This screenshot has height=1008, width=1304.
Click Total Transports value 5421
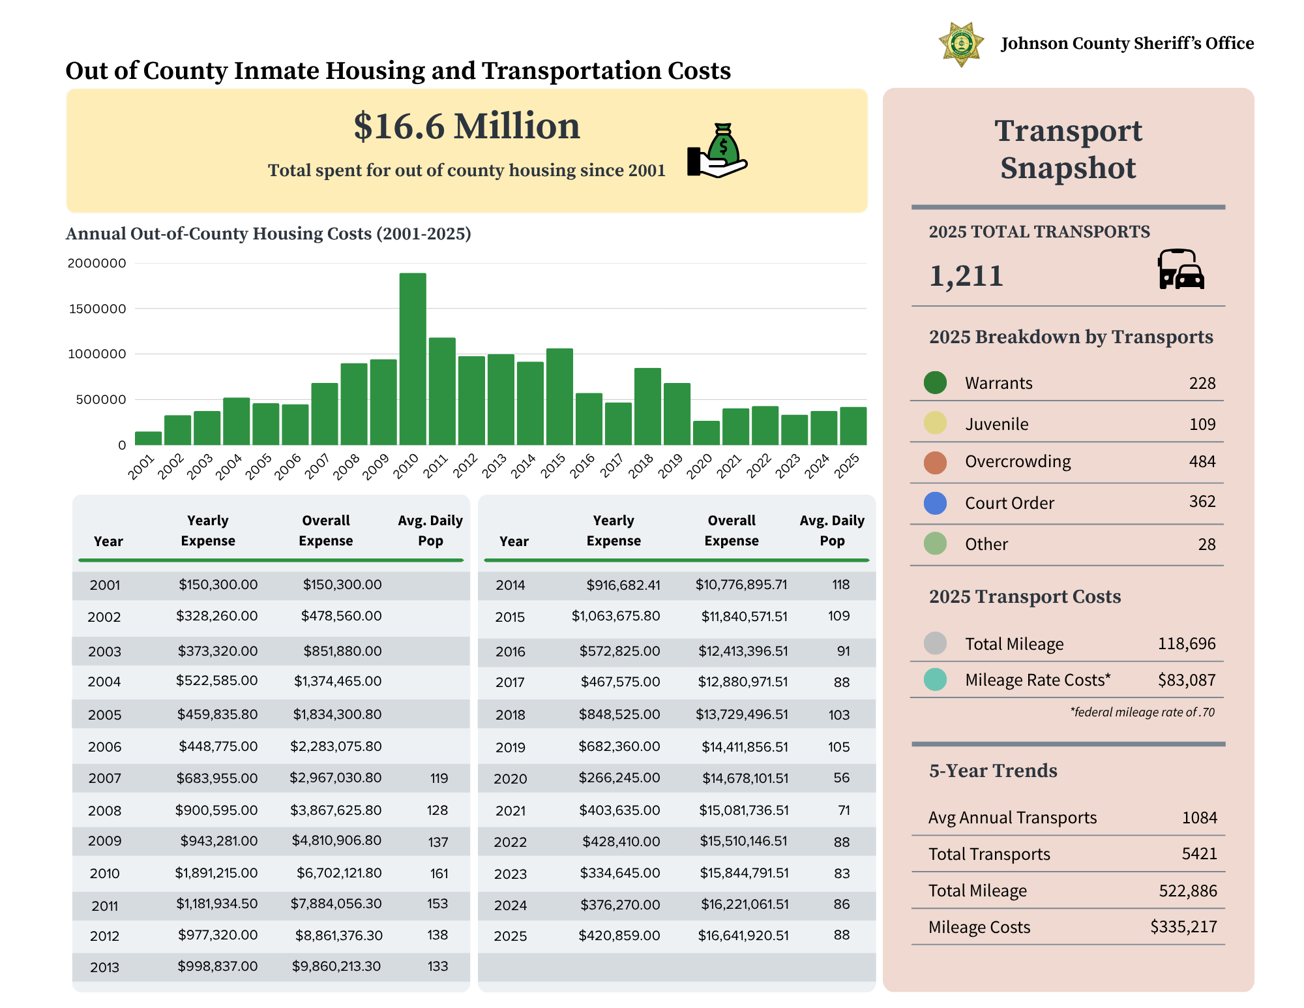(x=1200, y=853)
